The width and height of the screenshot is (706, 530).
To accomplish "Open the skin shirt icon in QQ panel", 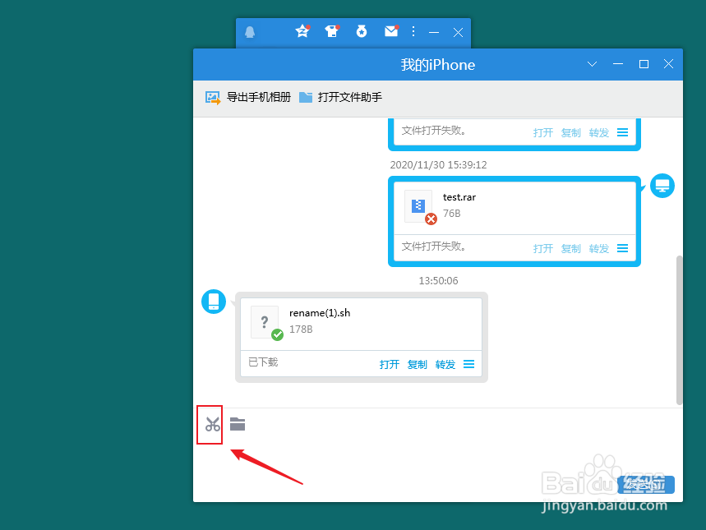I will [332, 31].
